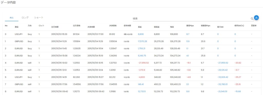263x95 pixels.
Task: Click order time 2011/01/06 09:42
Action: 60,92
